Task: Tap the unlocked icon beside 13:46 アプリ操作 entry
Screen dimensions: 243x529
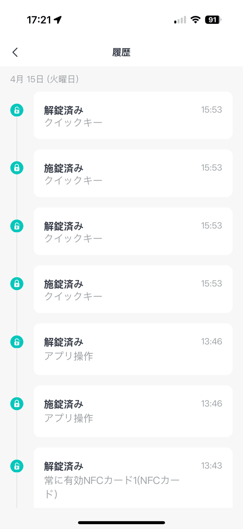Action: pos(17,342)
